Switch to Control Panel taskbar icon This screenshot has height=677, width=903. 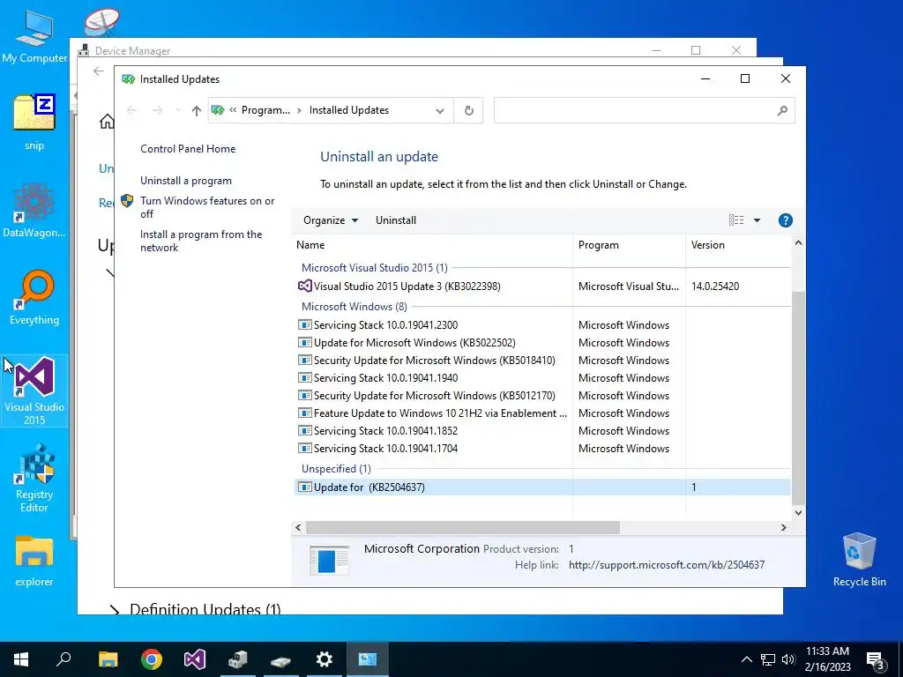coord(368,659)
